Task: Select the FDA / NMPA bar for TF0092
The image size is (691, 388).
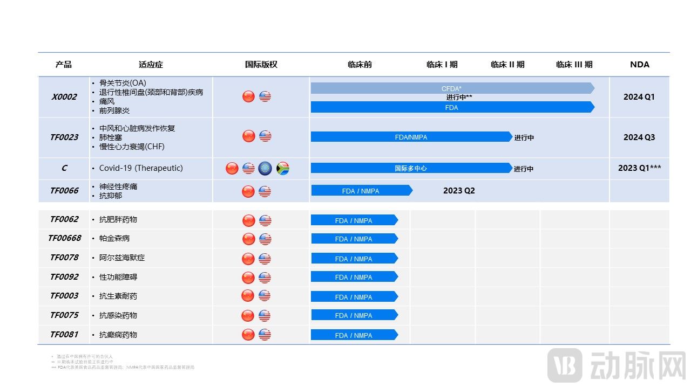Action: (354, 277)
